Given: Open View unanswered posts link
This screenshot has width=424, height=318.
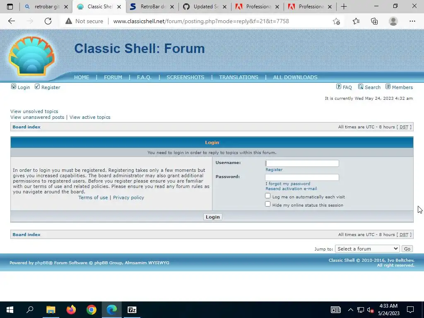Looking at the screenshot, I should 37,117.
